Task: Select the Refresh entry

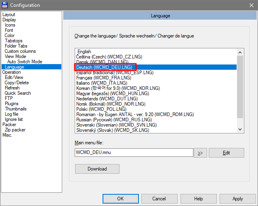Action: tap(12, 88)
